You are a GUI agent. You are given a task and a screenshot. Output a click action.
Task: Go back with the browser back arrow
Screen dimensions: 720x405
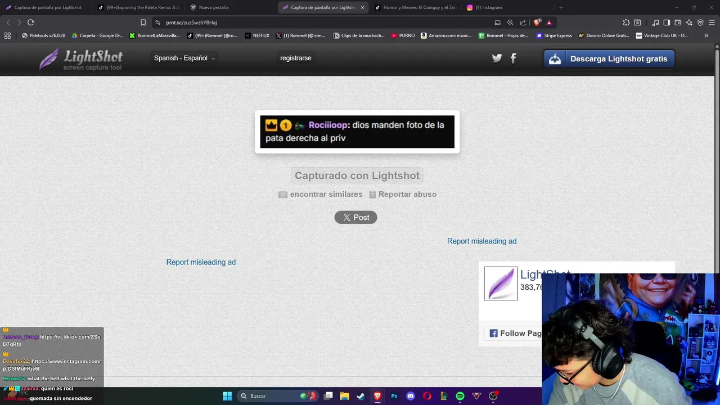pyautogui.click(x=8, y=22)
